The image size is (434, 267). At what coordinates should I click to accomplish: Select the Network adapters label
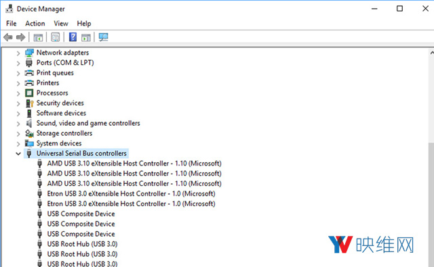(x=63, y=53)
